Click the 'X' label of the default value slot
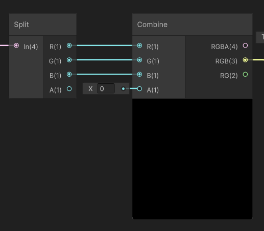 [x=90, y=88]
